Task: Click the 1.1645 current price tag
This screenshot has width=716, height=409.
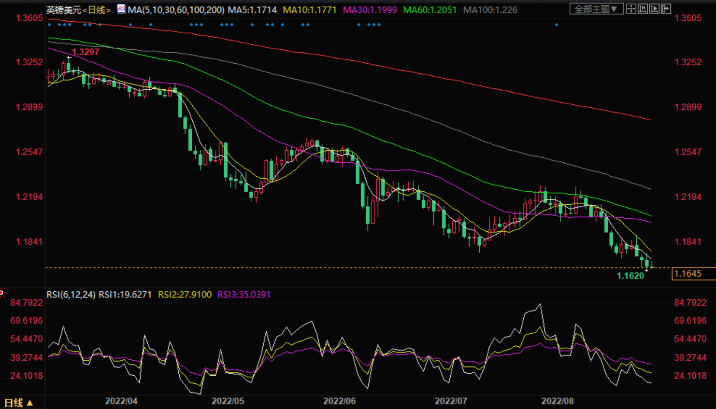Action: click(x=687, y=274)
